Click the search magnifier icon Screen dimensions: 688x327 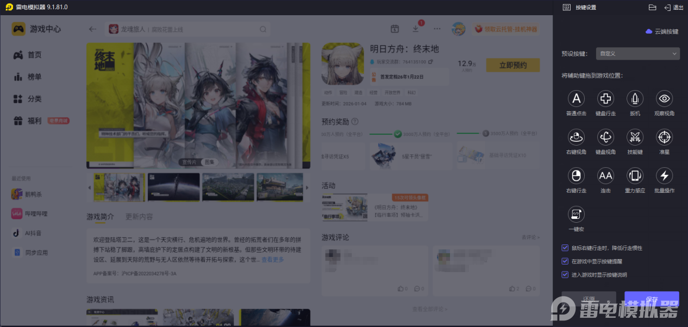pos(263,29)
